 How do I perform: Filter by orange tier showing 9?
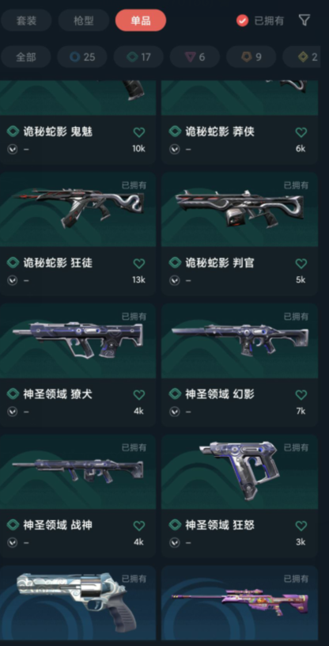click(x=251, y=57)
